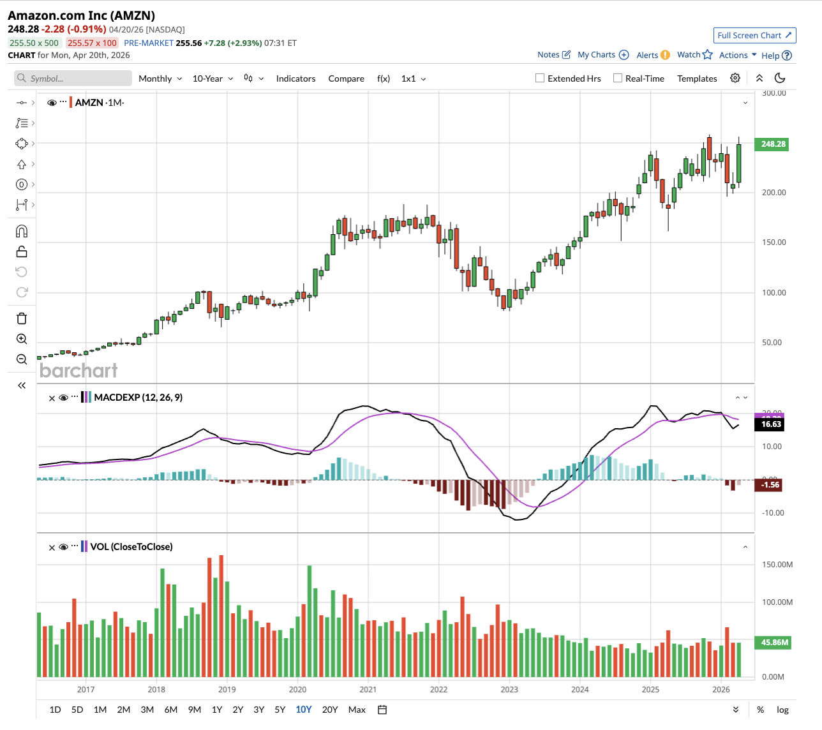
Task: Expand the 10-Year period dropdown
Action: pos(213,78)
